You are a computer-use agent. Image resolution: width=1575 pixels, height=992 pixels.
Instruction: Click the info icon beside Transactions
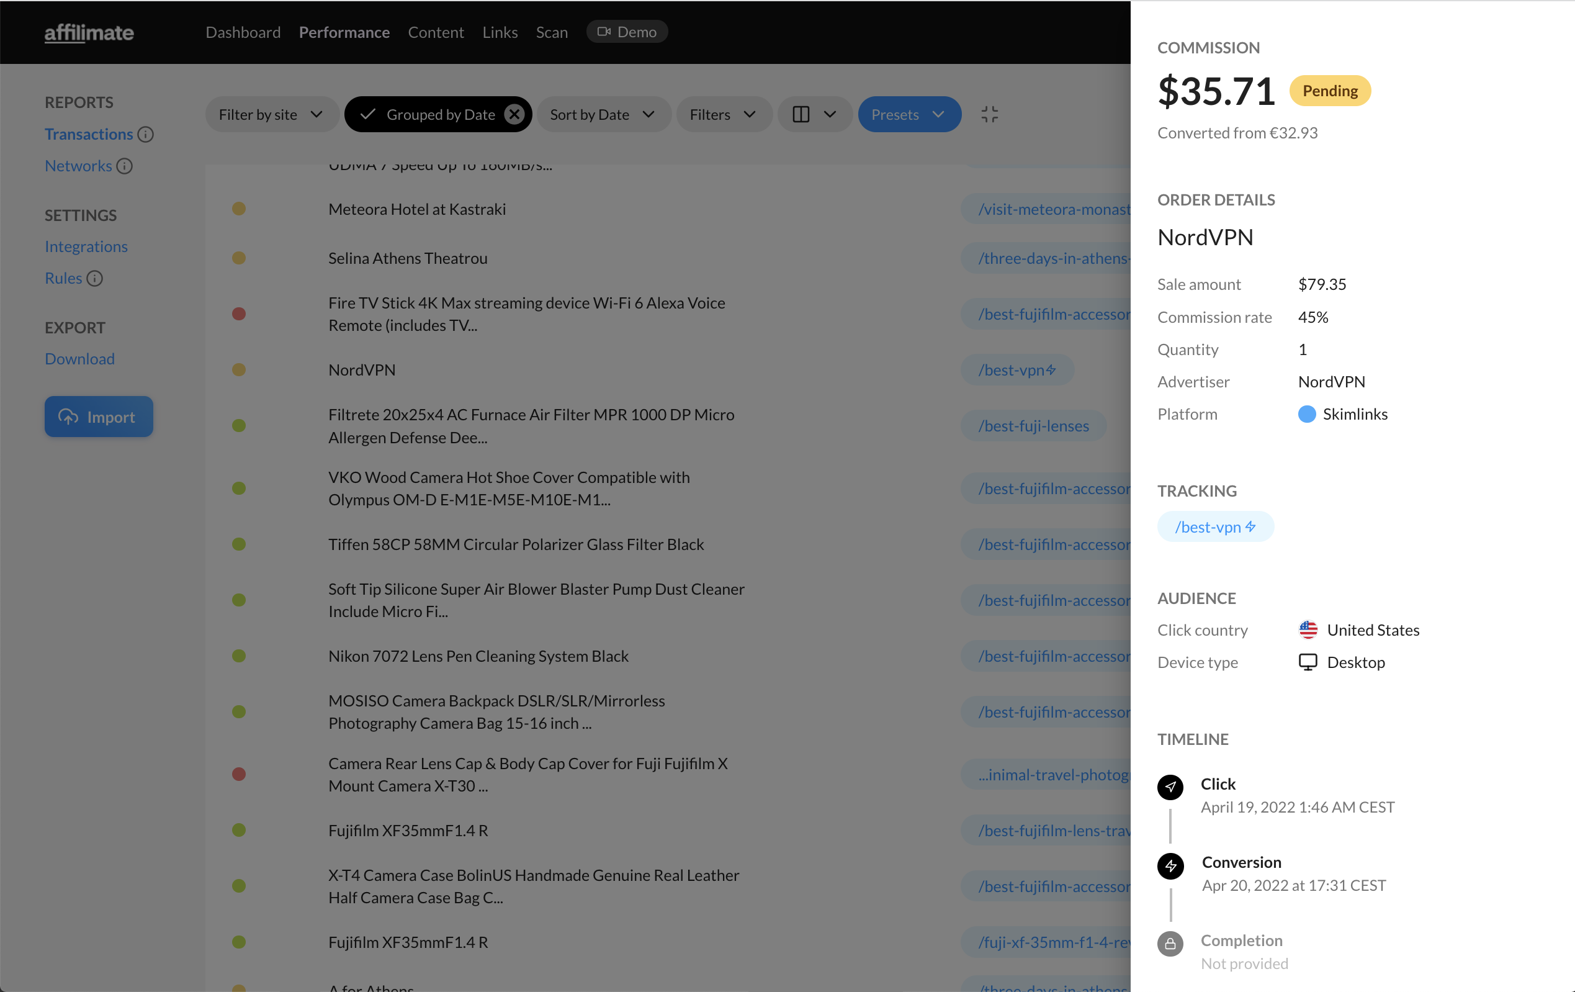tap(145, 134)
